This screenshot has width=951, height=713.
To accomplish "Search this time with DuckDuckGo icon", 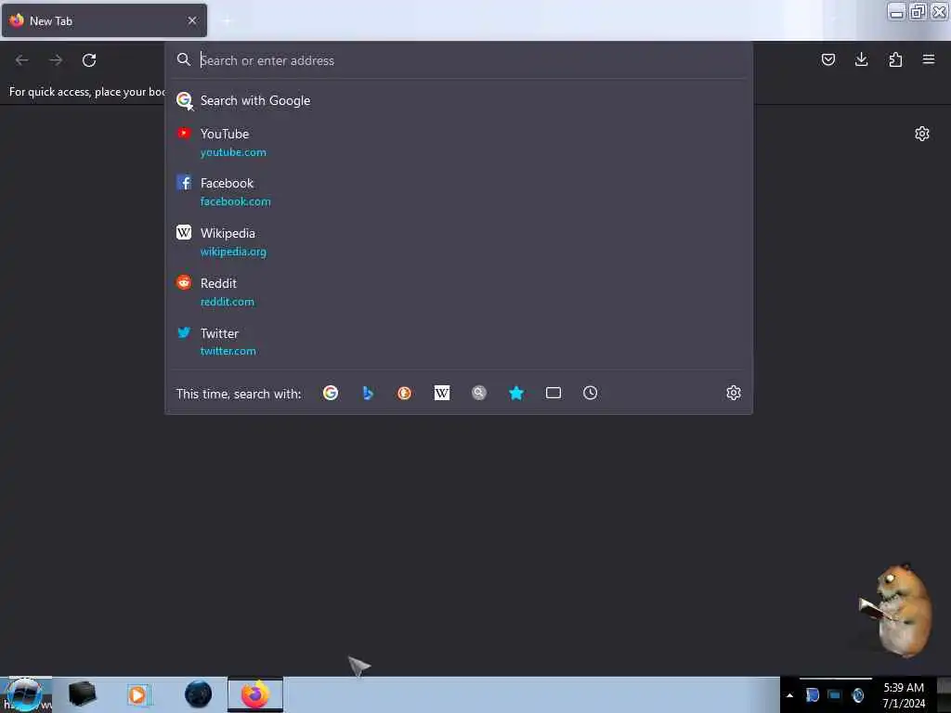I will click(x=405, y=393).
